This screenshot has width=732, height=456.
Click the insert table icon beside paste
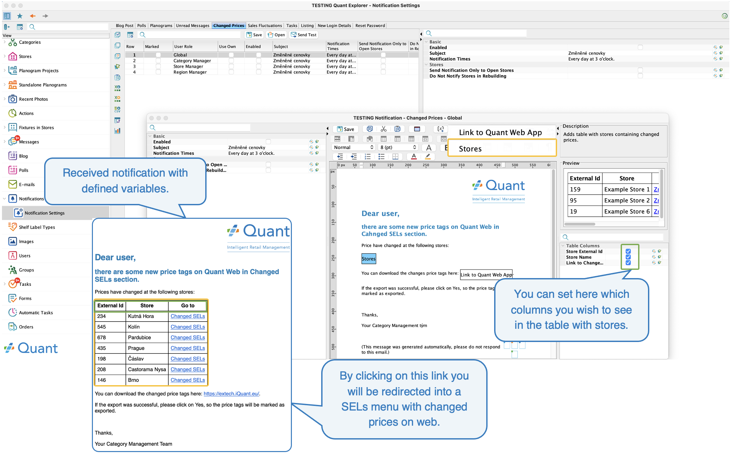(x=417, y=129)
